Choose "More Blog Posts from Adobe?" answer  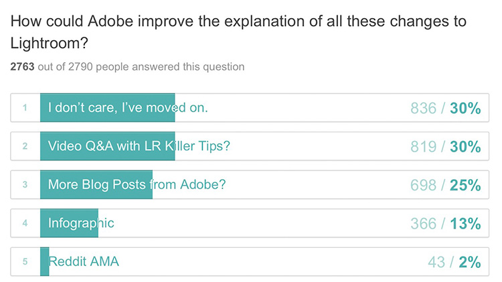click(137, 185)
